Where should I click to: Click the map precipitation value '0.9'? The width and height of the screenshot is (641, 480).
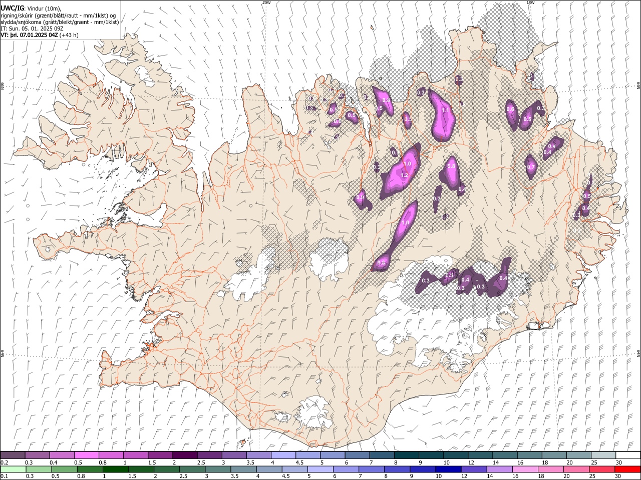360,198
